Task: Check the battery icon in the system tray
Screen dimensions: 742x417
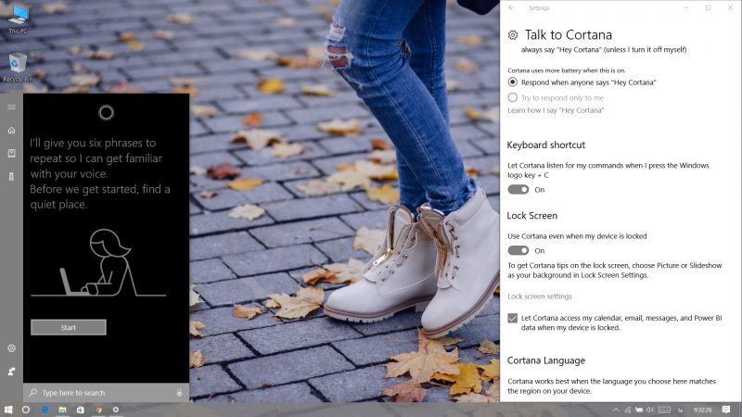Action: (639, 410)
